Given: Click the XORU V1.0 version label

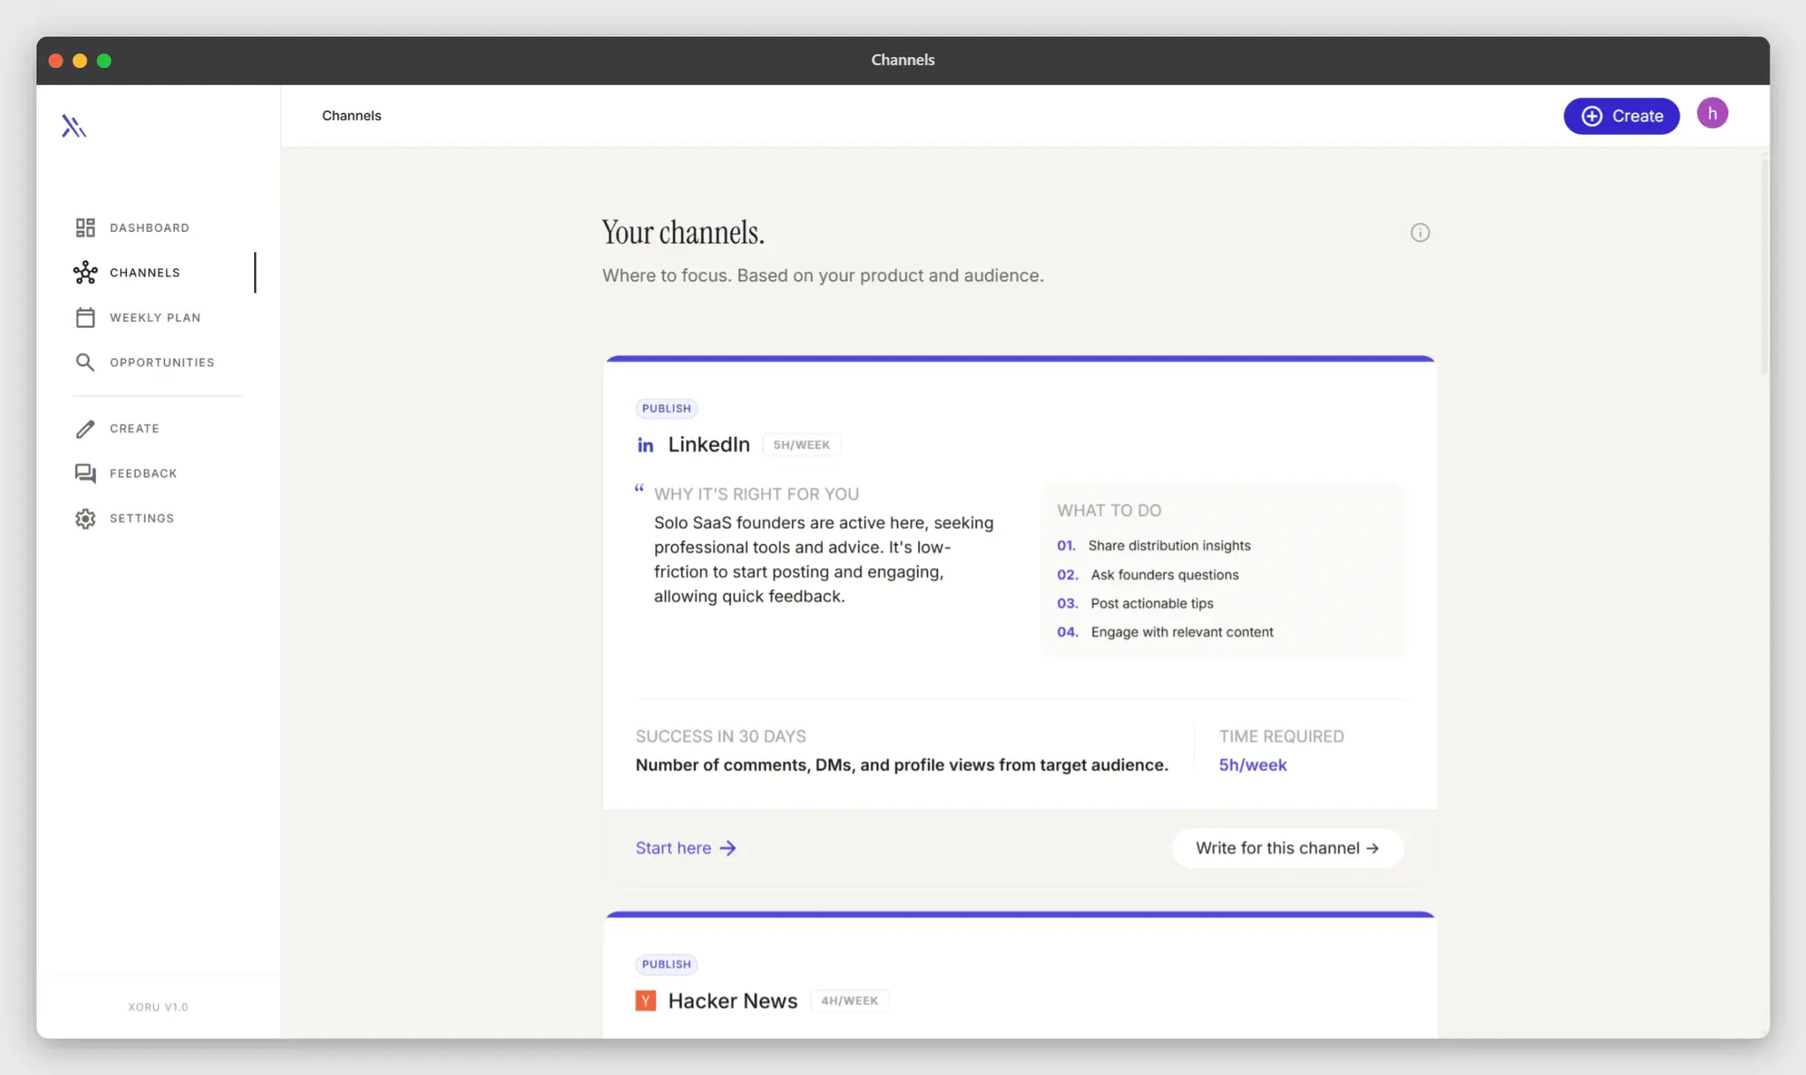Looking at the screenshot, I should (x=158, y=1007).
